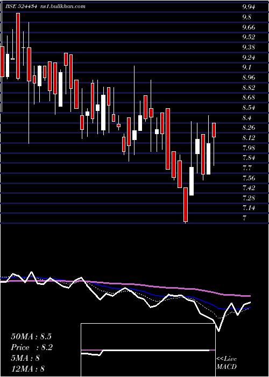
Task: Click the 9.24 price axis label
Action: pos(249,57)
